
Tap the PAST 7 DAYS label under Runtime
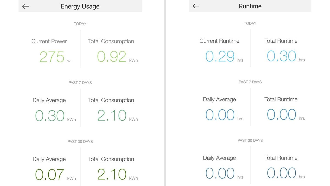250,82
